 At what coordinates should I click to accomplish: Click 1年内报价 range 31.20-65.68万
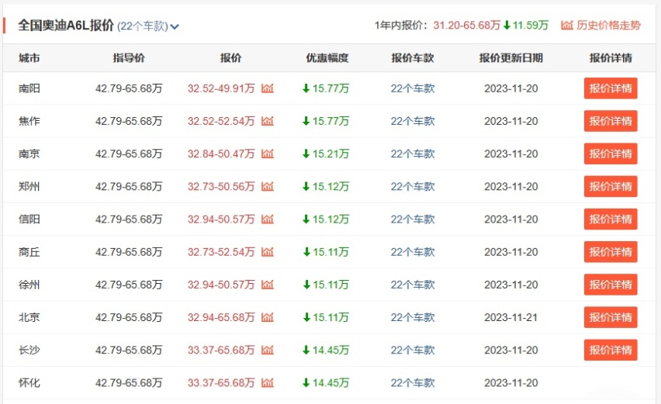[467, 26]
